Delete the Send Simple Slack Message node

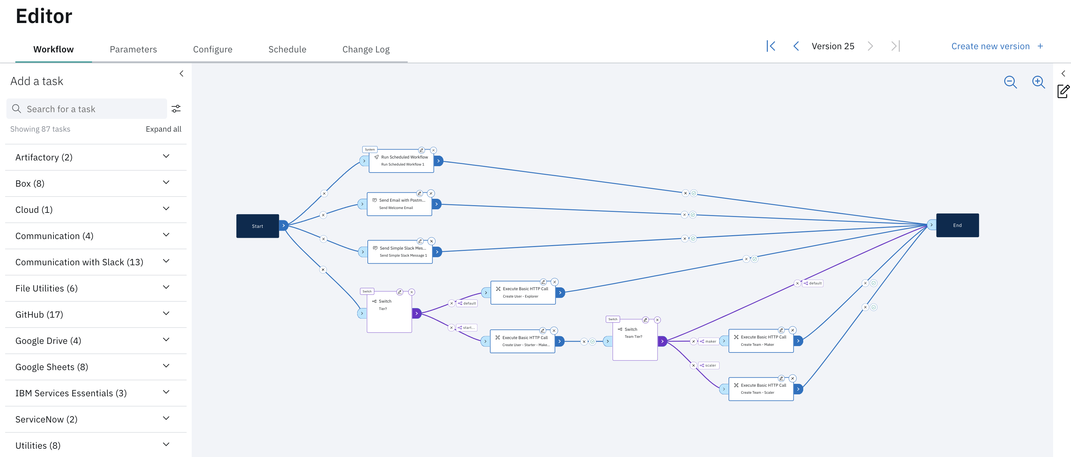point(432,241)
